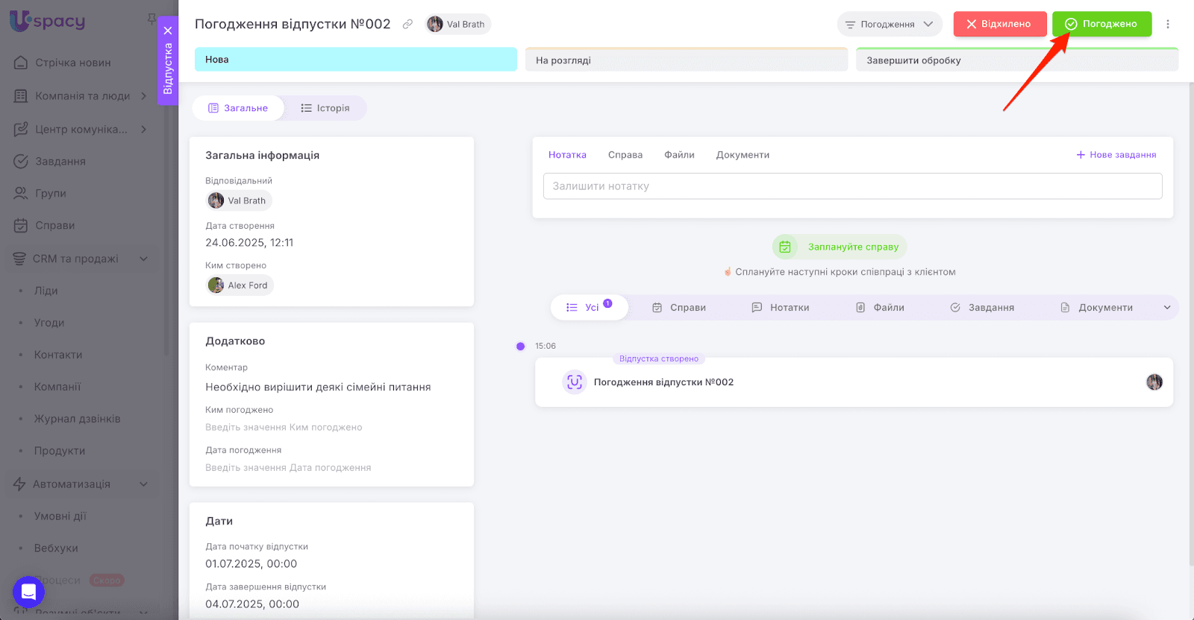Click the copy link icon next to title

407,24
